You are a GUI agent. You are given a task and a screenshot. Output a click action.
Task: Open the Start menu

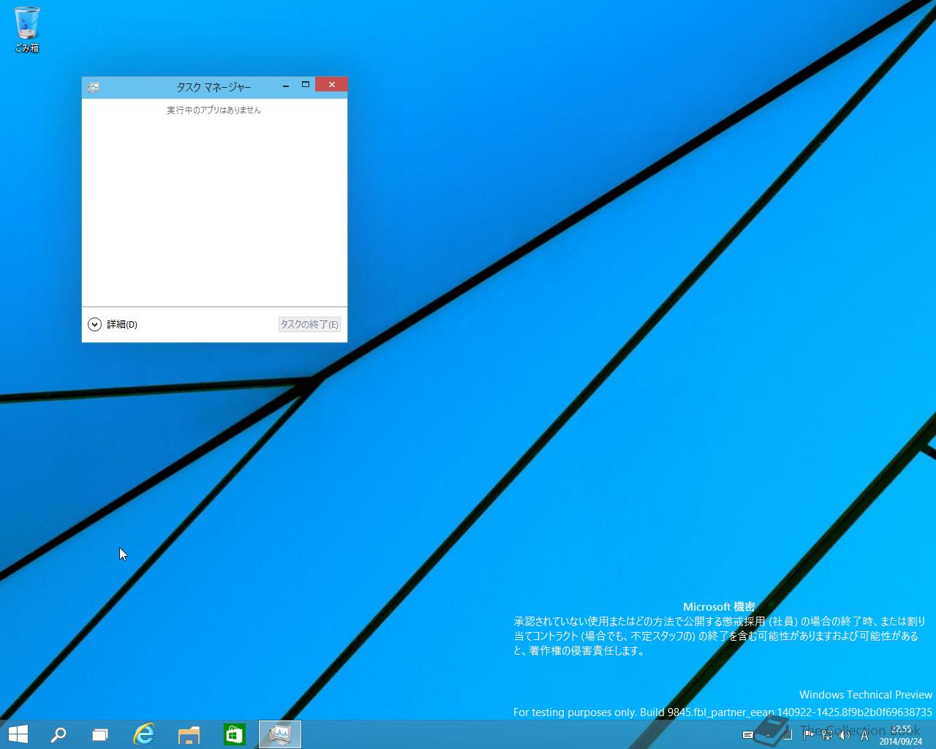[18, 734]
